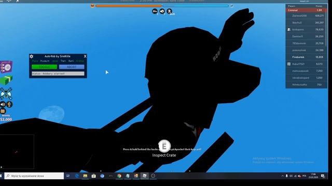Select player with 1,250 money in leaderboard
332x186 pixels.
point(306,78)
